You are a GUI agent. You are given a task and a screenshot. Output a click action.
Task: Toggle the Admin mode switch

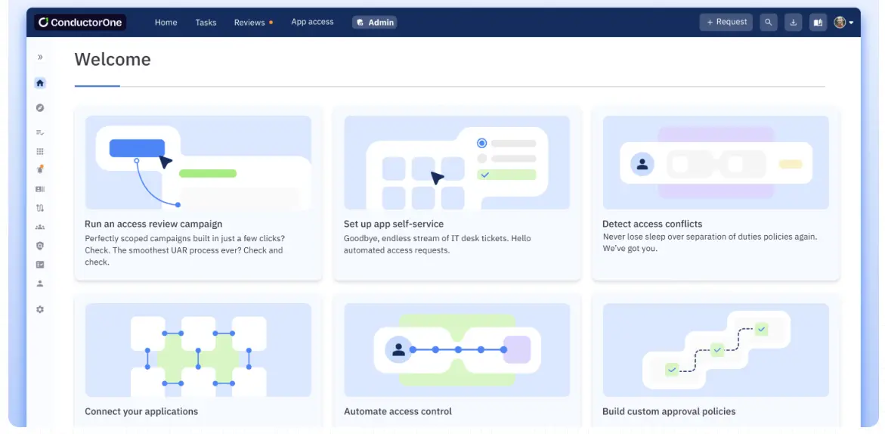(375, 23)
